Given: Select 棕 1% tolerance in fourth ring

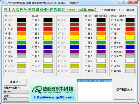Looking at the screenshot, I should [x=115, y=25].
